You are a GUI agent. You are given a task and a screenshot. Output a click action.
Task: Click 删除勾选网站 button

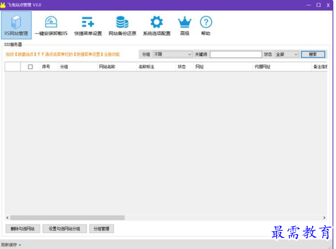22,229
